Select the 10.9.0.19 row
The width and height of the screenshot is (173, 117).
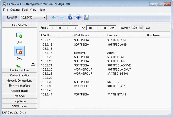click(105, 53)
